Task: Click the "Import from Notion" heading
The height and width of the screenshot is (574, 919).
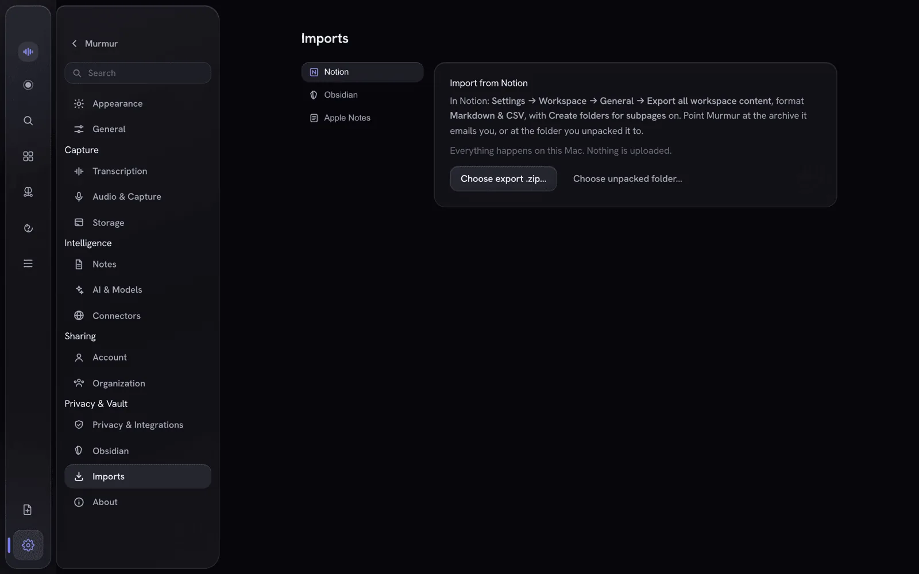Action: coord(489,83)
